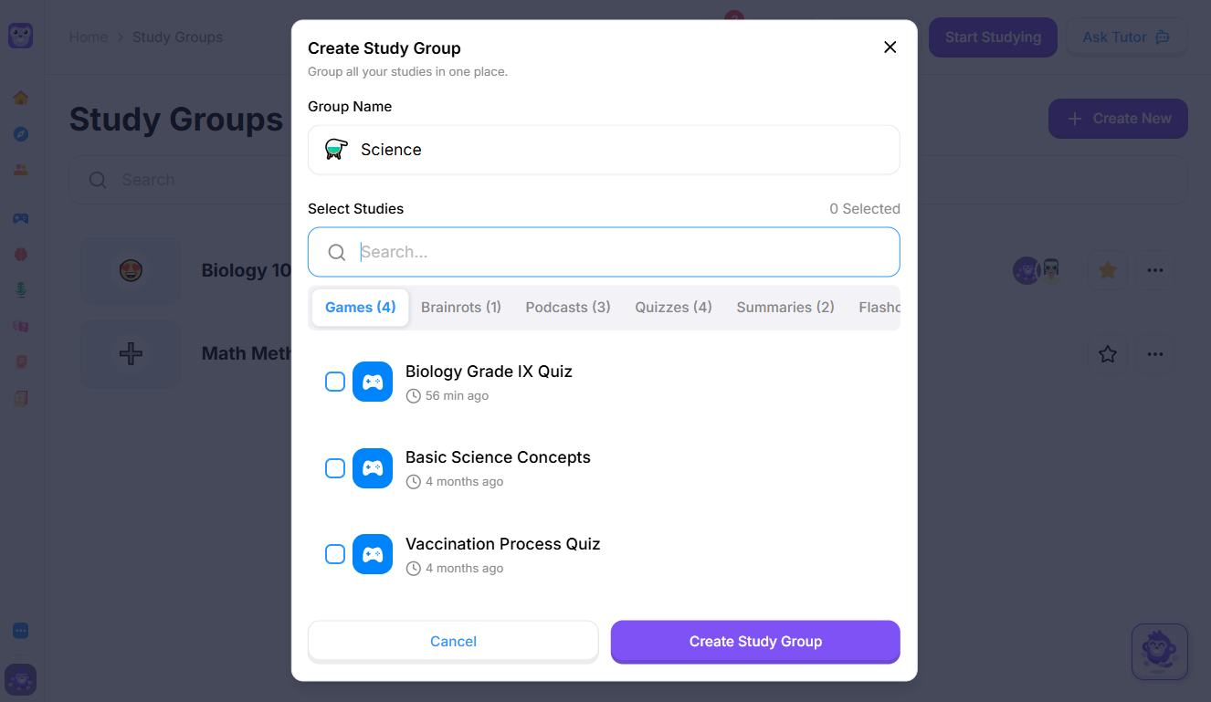Screen dimensions: 1211x702
Task: Click the game controller icon in the sidebar
Action: 20,218
